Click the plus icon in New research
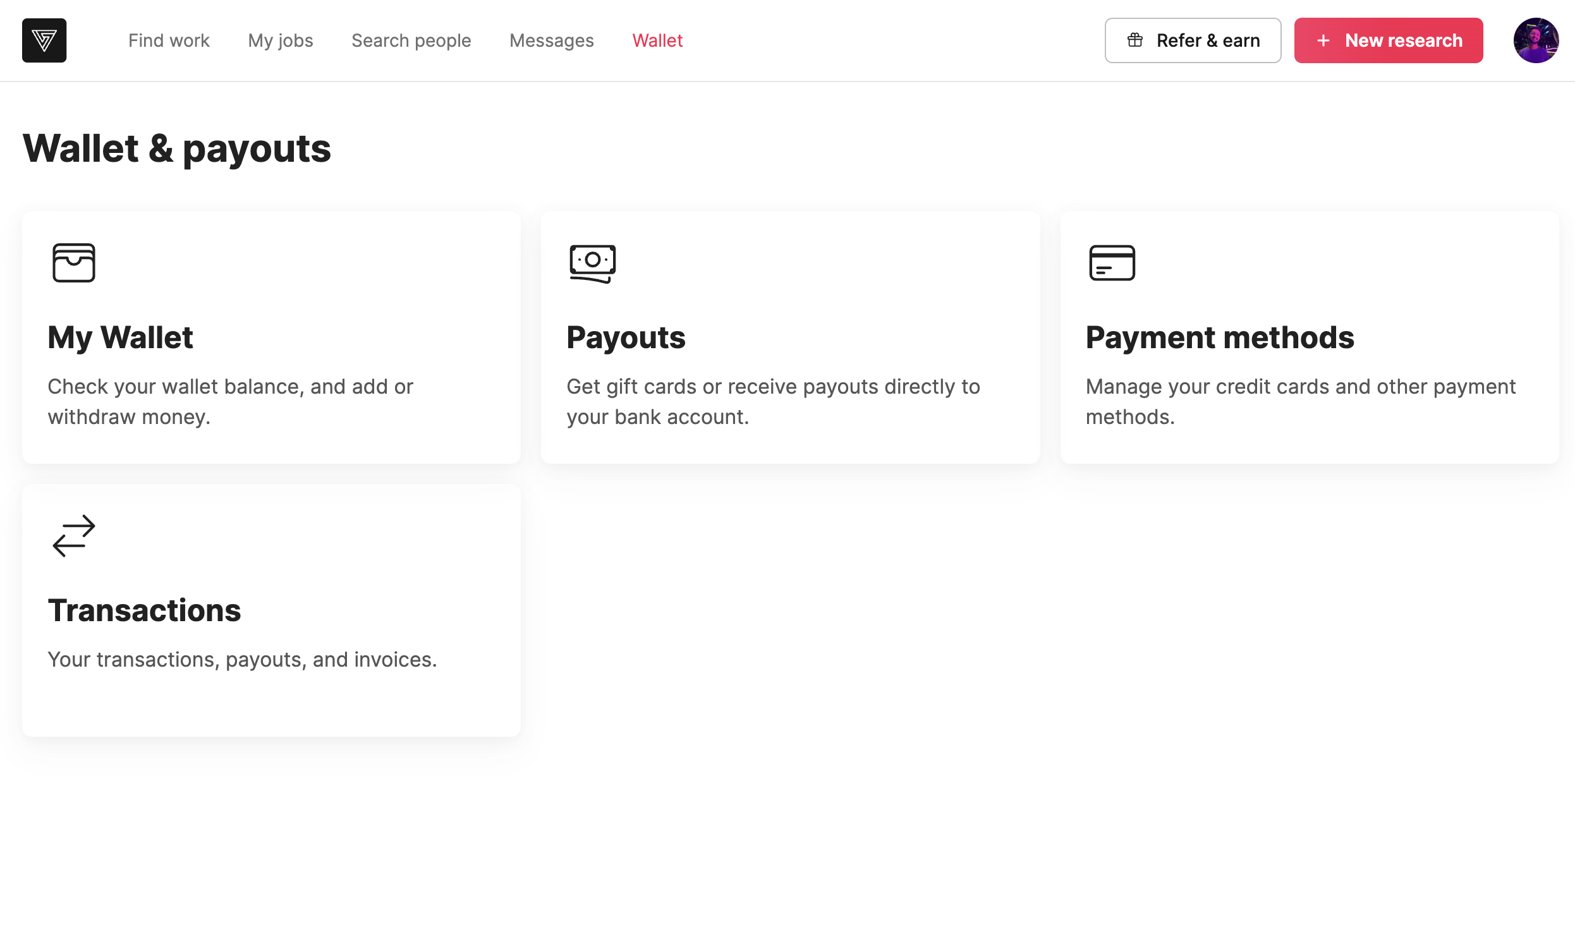1575x939 pixels. [1323, 40]
